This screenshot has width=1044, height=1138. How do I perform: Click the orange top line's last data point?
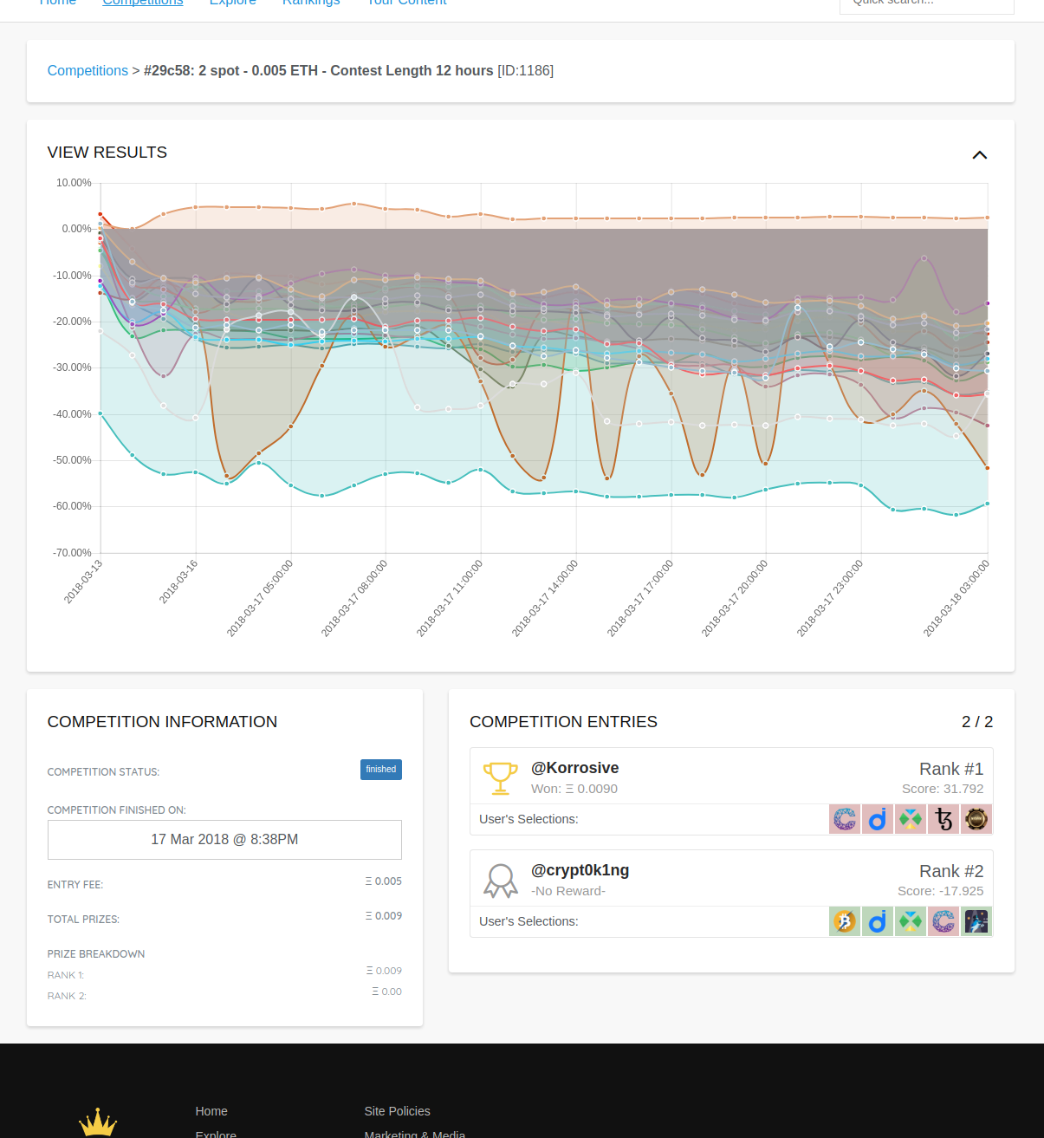(988, 218)
